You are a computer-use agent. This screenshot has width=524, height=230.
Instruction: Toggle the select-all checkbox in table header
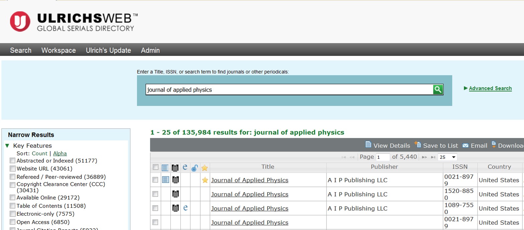[155, 167]
